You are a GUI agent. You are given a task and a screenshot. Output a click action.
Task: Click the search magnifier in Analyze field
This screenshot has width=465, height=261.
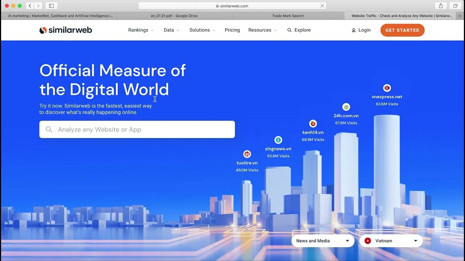pyautogui.click(x=49, y=129)
